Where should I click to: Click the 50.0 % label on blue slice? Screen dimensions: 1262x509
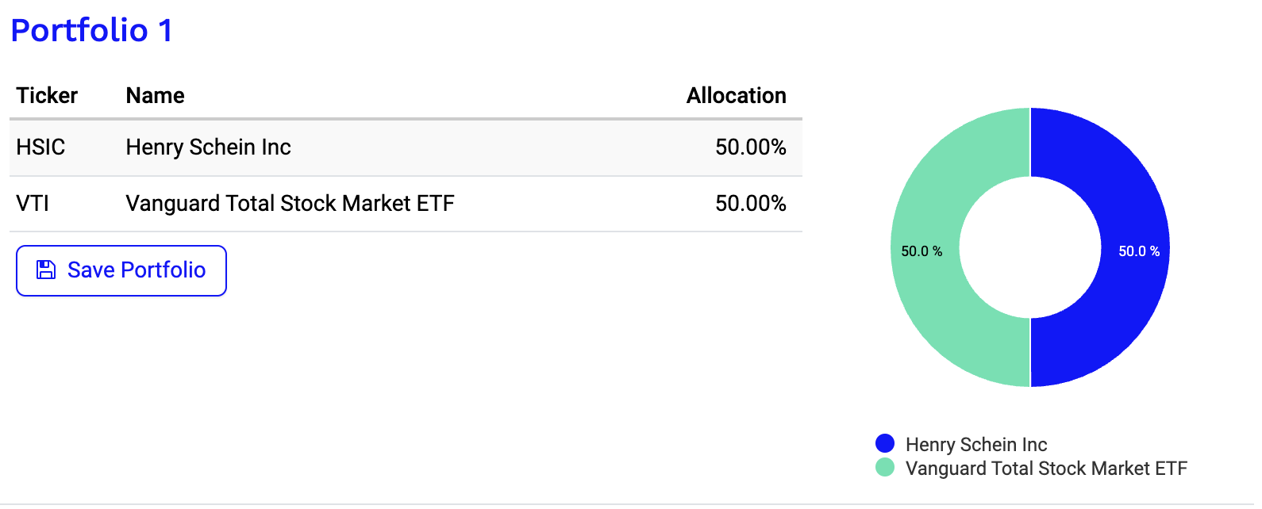pos(1139,251)
